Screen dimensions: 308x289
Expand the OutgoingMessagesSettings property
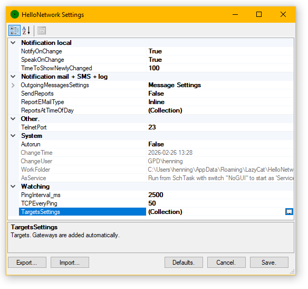[x=13, y=85]
